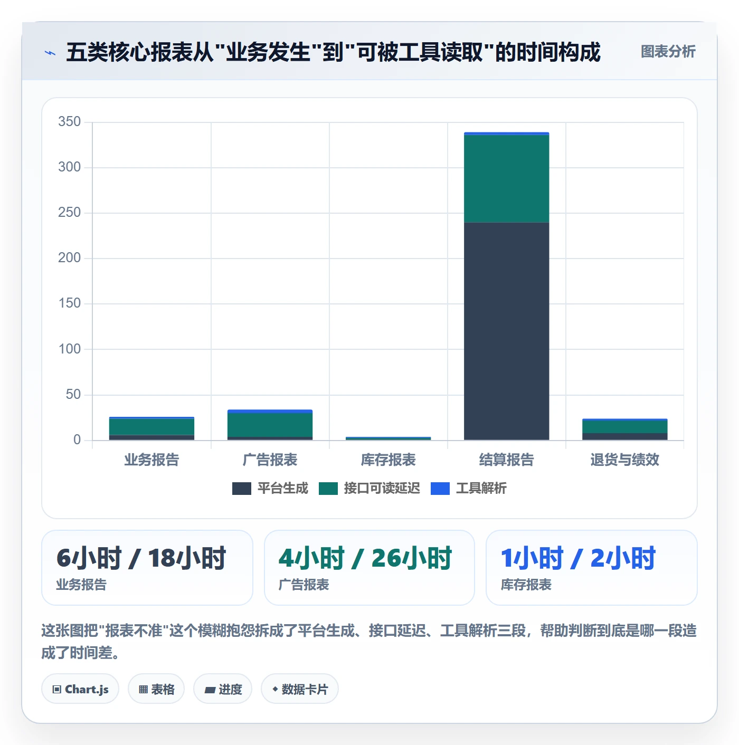Click the 200 y-axis tick label
The width and height of the screenshot is (739, 745).
(70, 258)
